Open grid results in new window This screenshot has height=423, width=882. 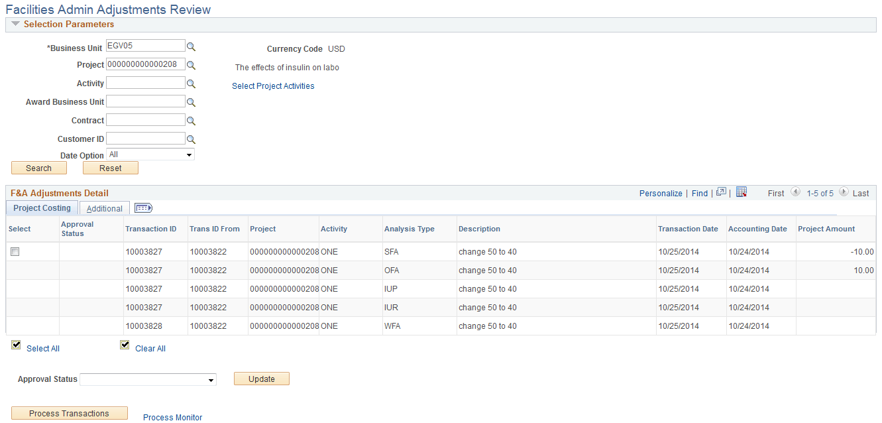point(721,192)
